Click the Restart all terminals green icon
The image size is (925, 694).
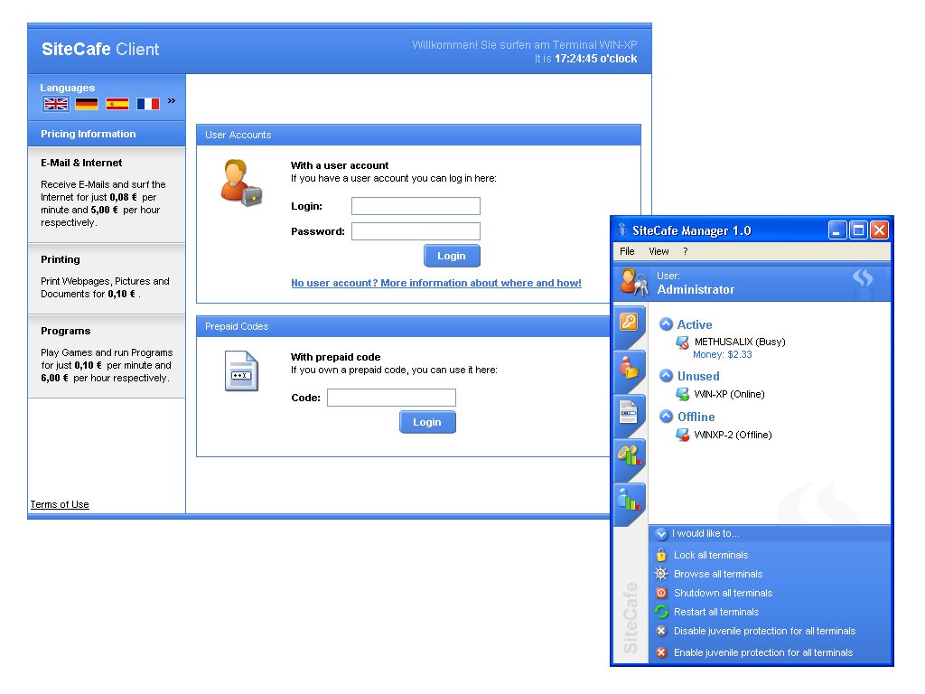[x=661, y=612]
